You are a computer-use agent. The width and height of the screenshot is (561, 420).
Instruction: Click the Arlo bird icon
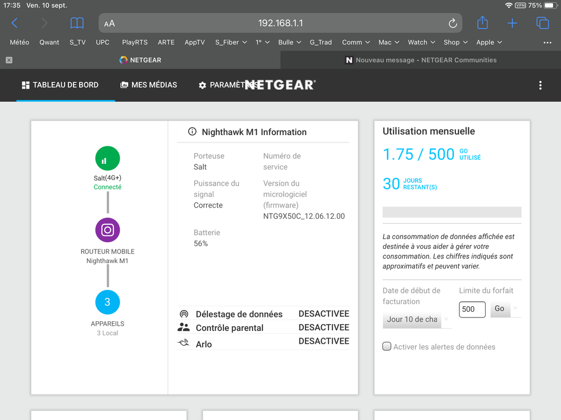click(184, 343)
